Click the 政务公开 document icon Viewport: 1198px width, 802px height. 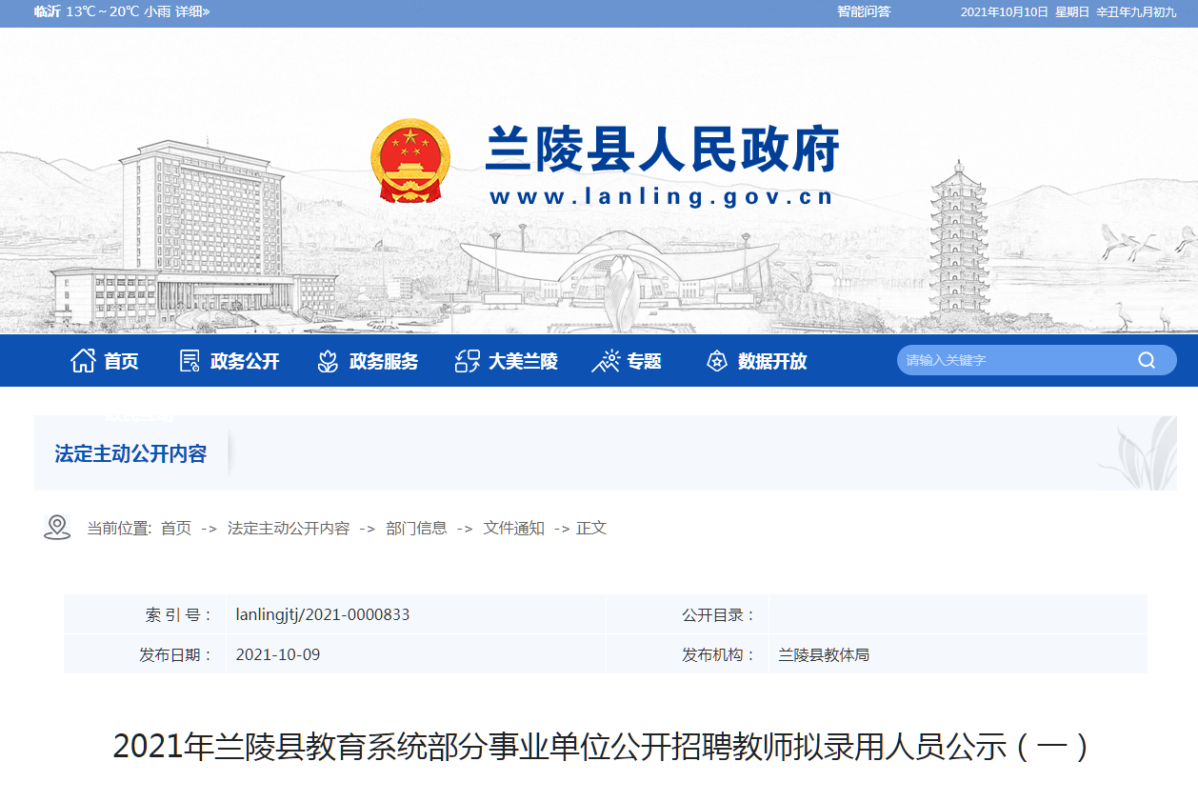[190, 361]
